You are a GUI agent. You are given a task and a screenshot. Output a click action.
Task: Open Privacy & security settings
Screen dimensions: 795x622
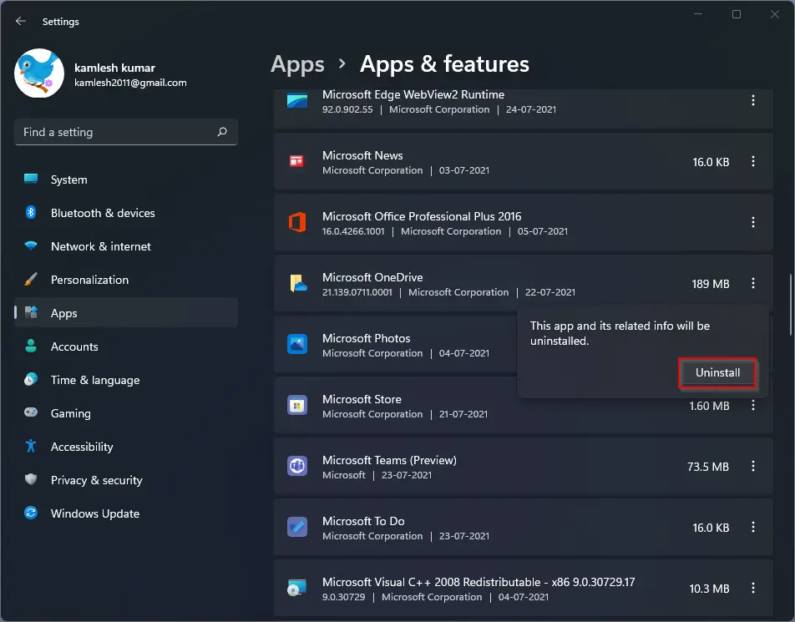[126, 480]
